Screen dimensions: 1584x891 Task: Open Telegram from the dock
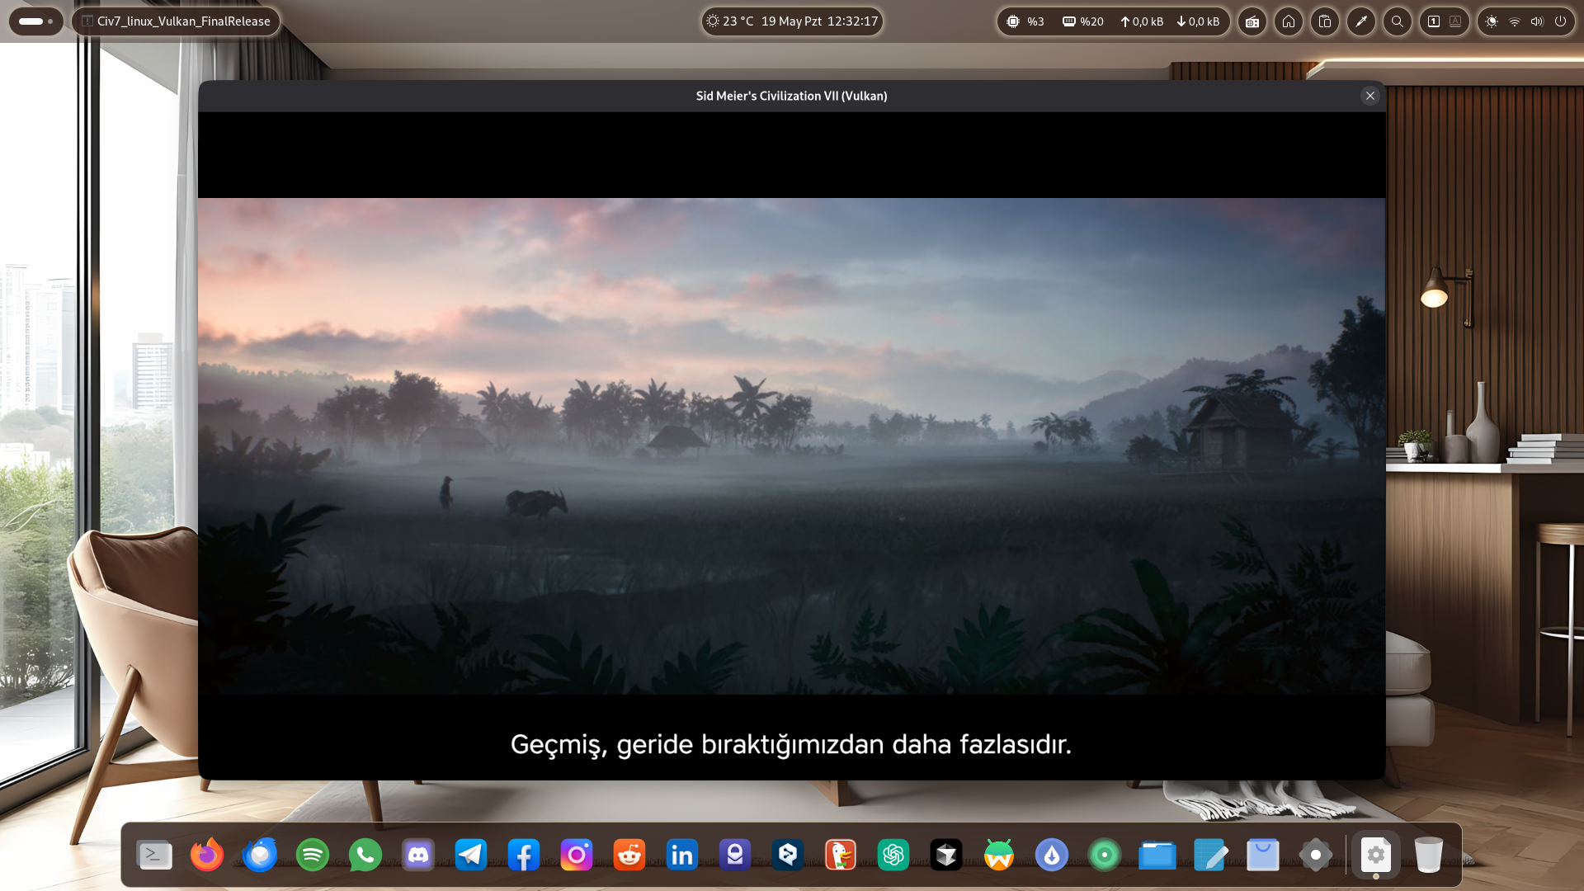click(471, 855)
